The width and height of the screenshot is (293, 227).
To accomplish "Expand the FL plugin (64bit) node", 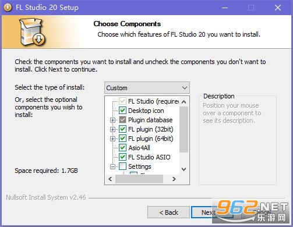I will (112, 139).
